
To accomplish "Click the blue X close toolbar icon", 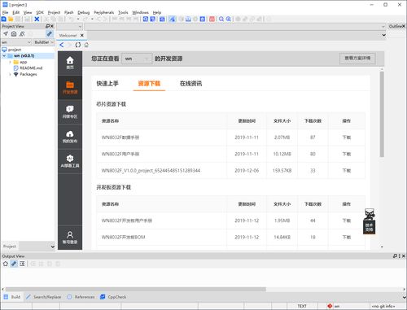I will 37,19.
